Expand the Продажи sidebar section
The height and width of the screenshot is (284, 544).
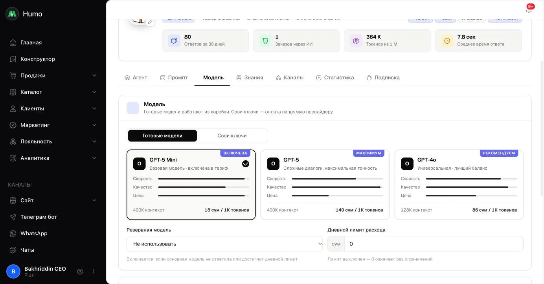pos(53,75)
